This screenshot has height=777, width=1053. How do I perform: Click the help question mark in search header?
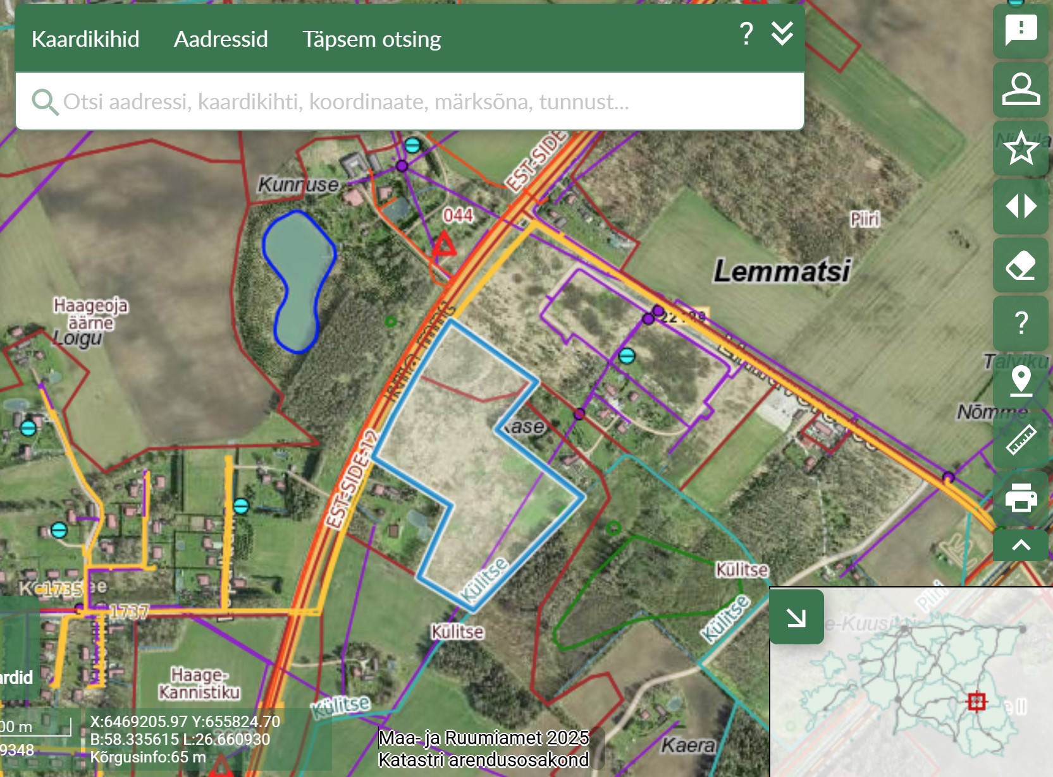tap(746, 33)
